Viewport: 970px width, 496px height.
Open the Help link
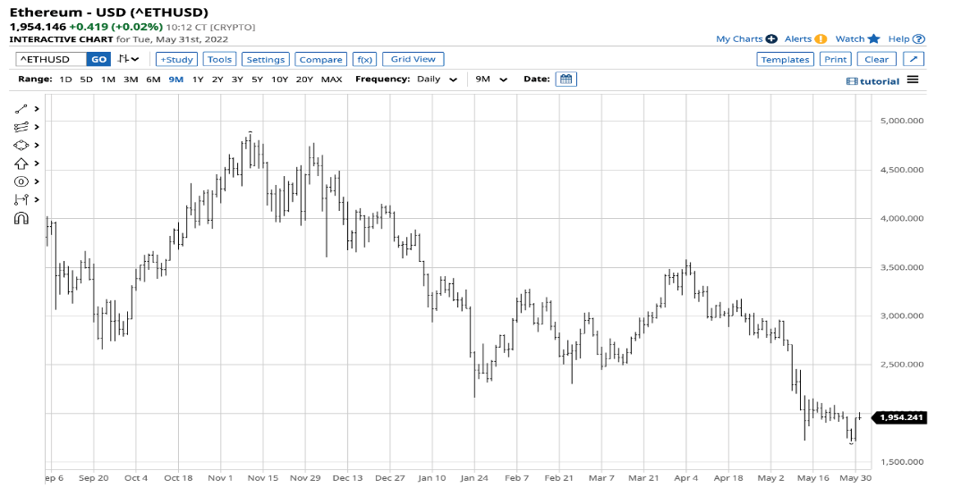click(x=898, y=39)
